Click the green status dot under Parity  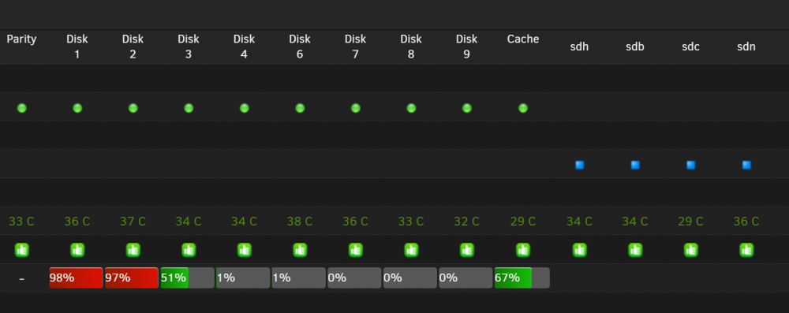[x=21, y=108]
